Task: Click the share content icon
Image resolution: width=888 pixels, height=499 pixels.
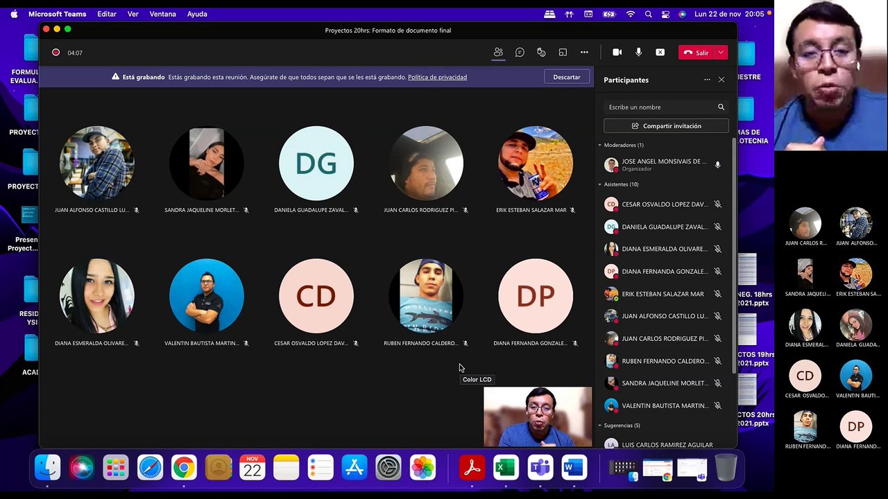Action: (x=660, y=53)
